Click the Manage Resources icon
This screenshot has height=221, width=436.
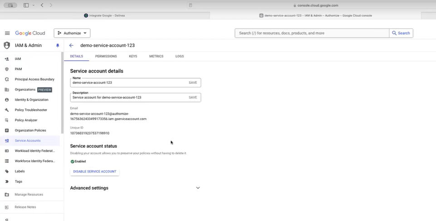point(7,194)
